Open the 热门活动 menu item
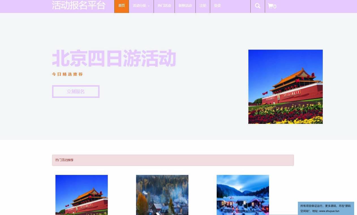The image size is (357, 215). click(x=164, y=6)
